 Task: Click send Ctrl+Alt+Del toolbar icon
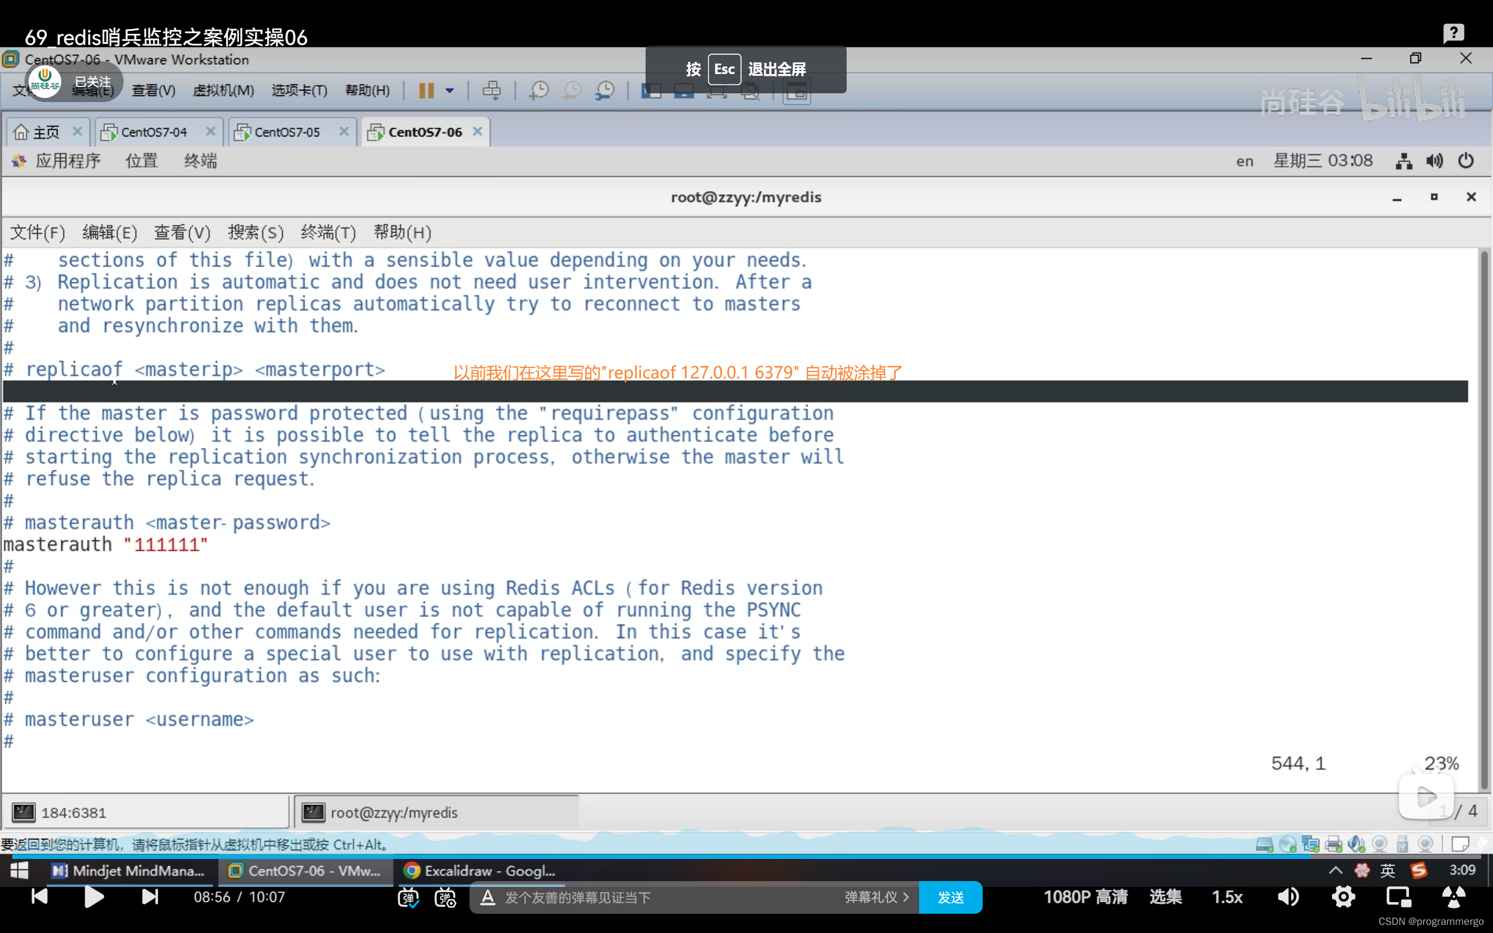tap(492, 91)
